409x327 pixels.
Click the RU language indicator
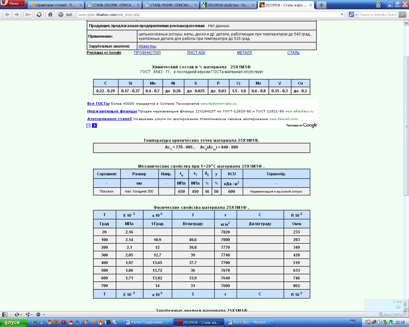(x=352, y=322)
